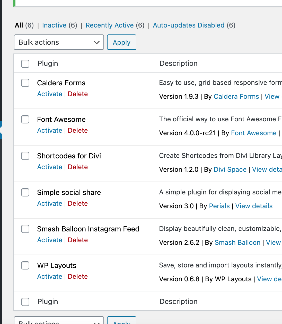View details for Smash Balloon Instagram Feed
This screenshot has height=324, width=282.
click(274, 242)
